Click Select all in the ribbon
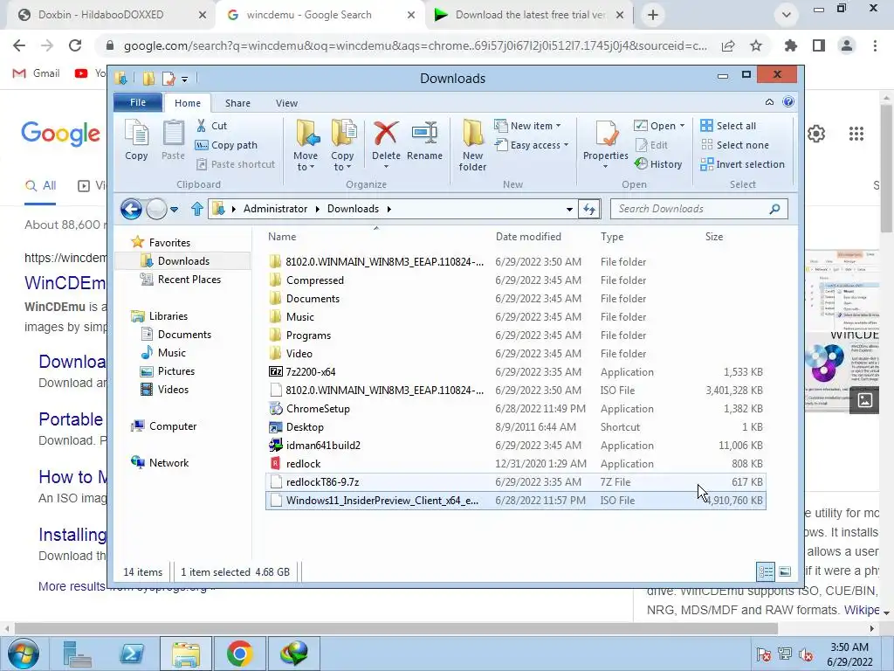 point(729,126)
